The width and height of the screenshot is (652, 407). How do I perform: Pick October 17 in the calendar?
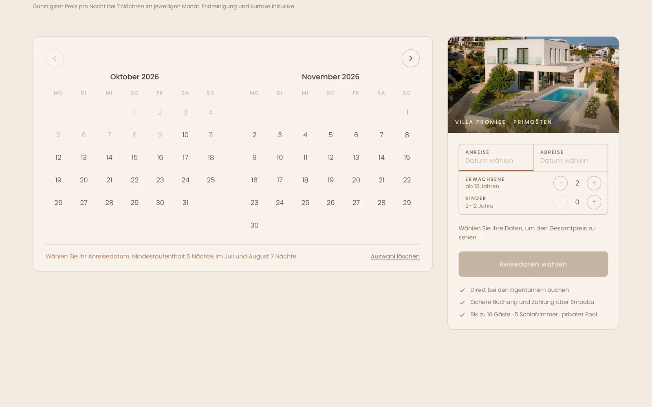coord(185,158)
